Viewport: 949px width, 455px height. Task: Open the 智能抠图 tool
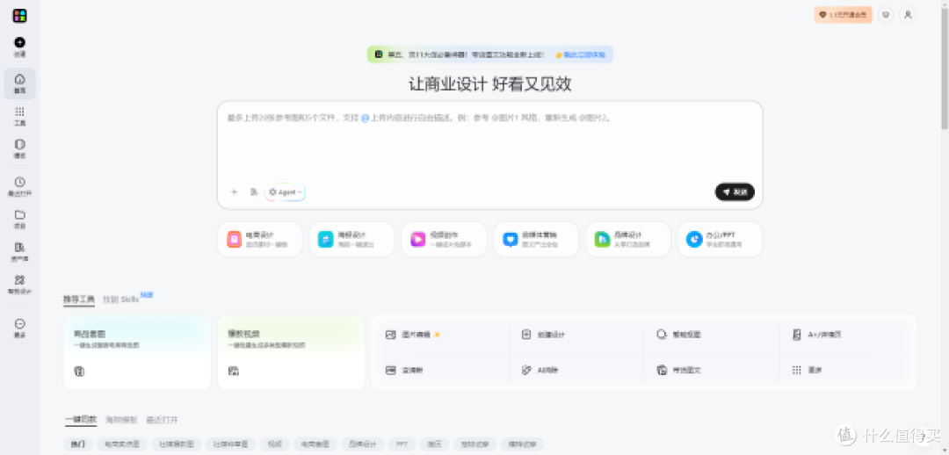(679, 334)
